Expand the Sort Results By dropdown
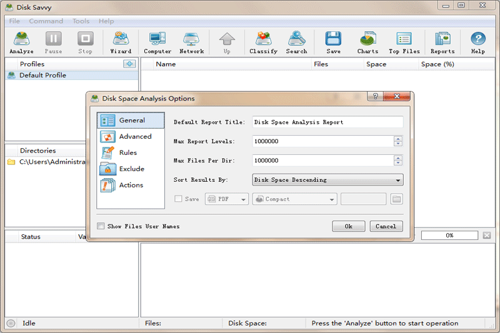This screenshot has width=500, height=333. pyautogui.click(x=328, y=180)
